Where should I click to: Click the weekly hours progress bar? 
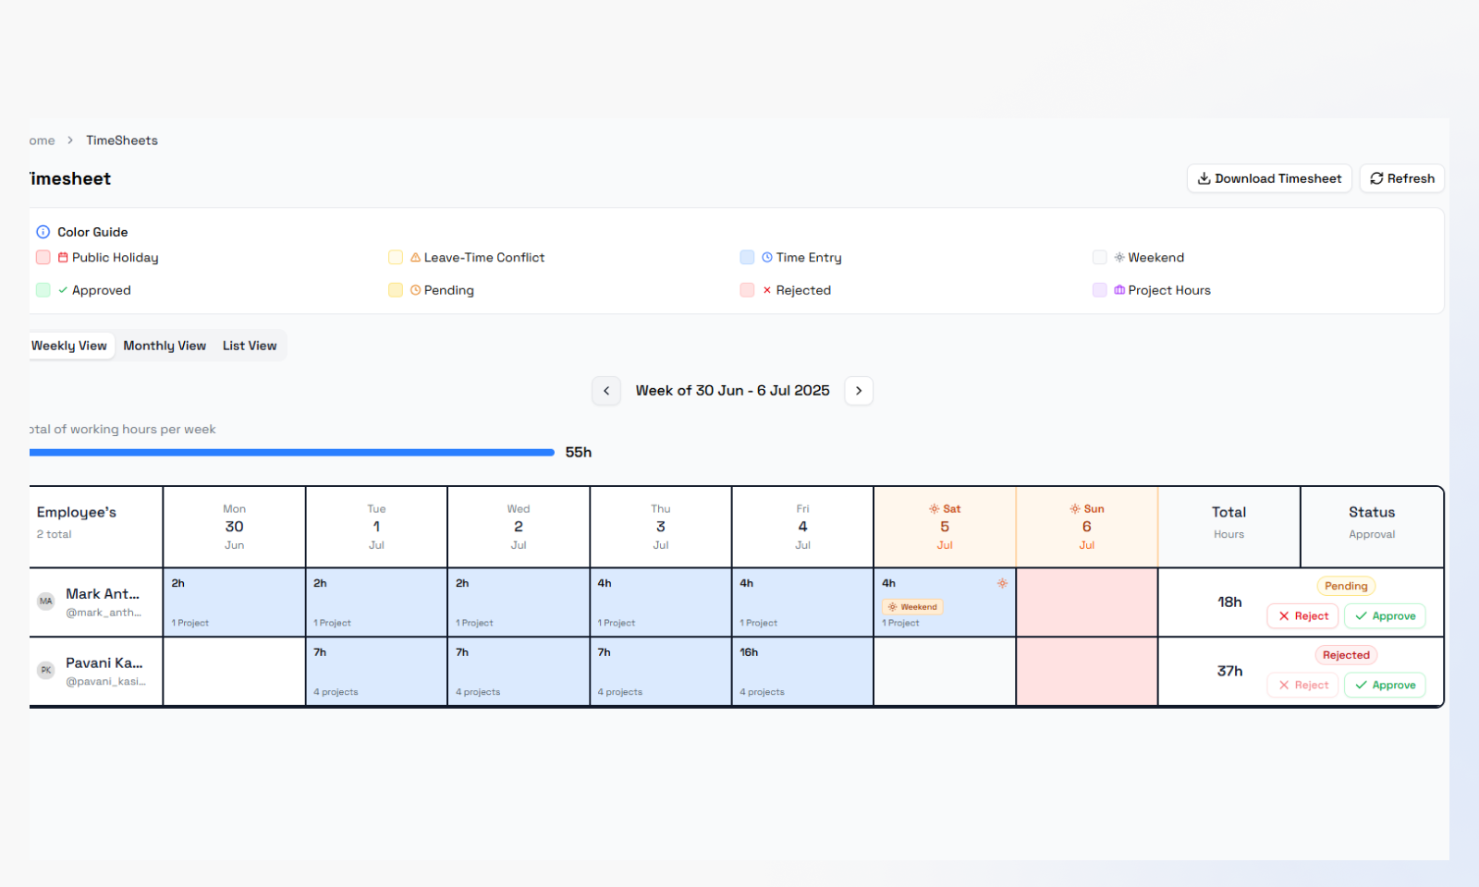(291, 453)
